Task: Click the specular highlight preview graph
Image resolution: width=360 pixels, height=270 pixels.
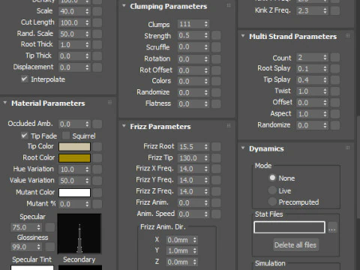Action: coord(79,233)
